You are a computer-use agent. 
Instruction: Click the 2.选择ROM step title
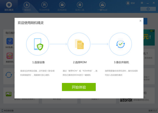80,62
